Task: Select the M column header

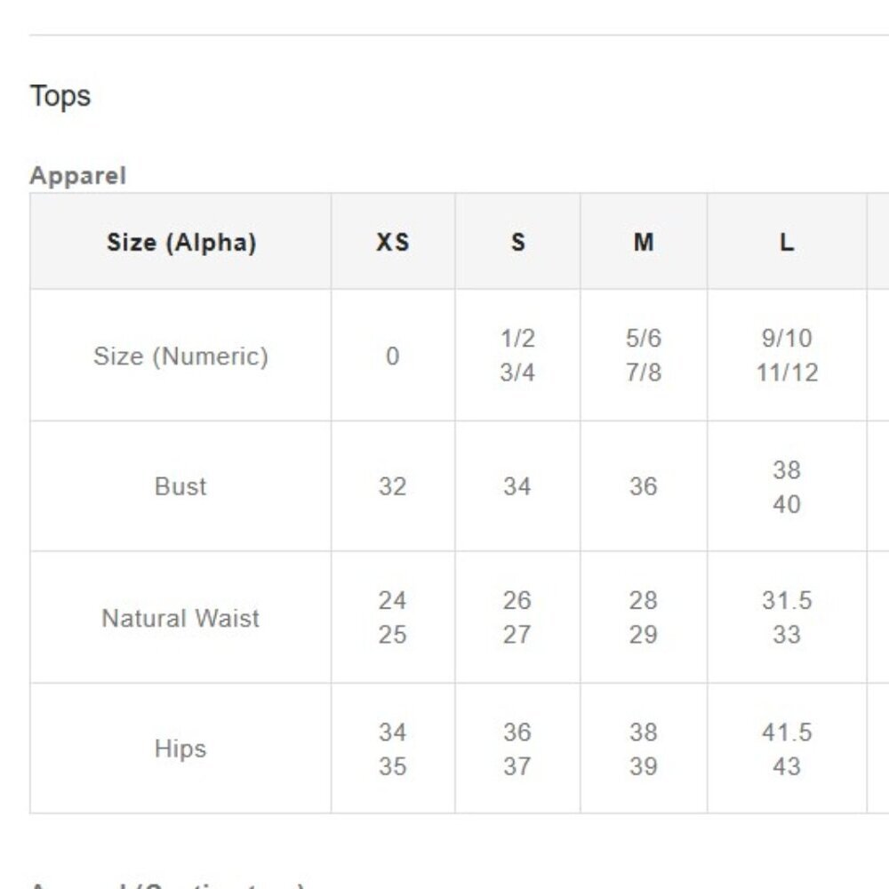Action: tap(644, 242)
